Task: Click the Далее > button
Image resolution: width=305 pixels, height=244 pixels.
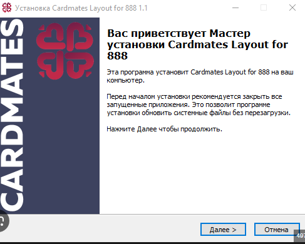Action: (223, 230)
